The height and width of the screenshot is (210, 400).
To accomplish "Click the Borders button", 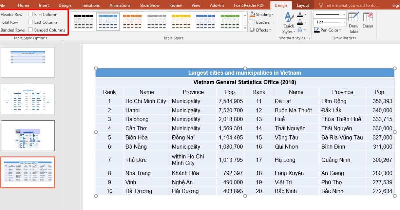I will [x=262, y=22].
